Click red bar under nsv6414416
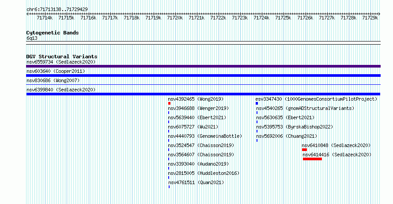 pyautogui.click(x=312, y=159)
